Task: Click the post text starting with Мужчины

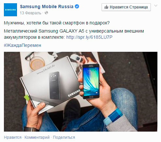Action: click(57, 23)
